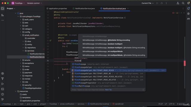Image resolution: width=191 pixels, height=107 pixels.
Task: Collapse the resources folder
Action: (x=16, y=91)
